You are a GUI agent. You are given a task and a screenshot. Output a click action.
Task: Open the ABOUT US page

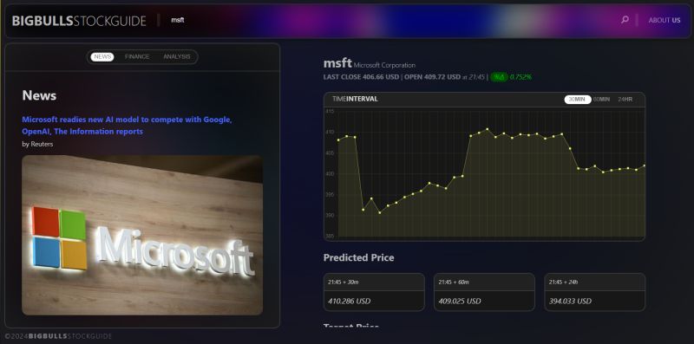point(665,20)
